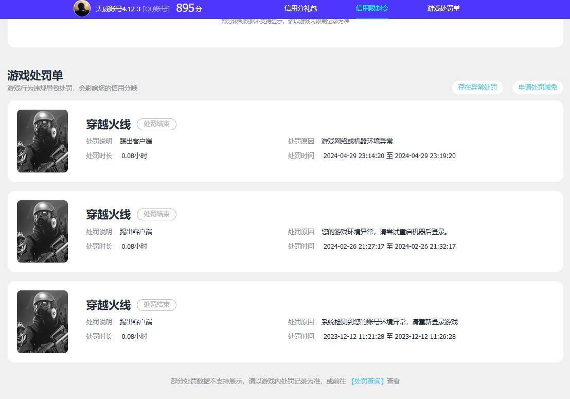
Task: Click the 895分 credit score display
Action: pyautogui.click(x=189, y=8)
